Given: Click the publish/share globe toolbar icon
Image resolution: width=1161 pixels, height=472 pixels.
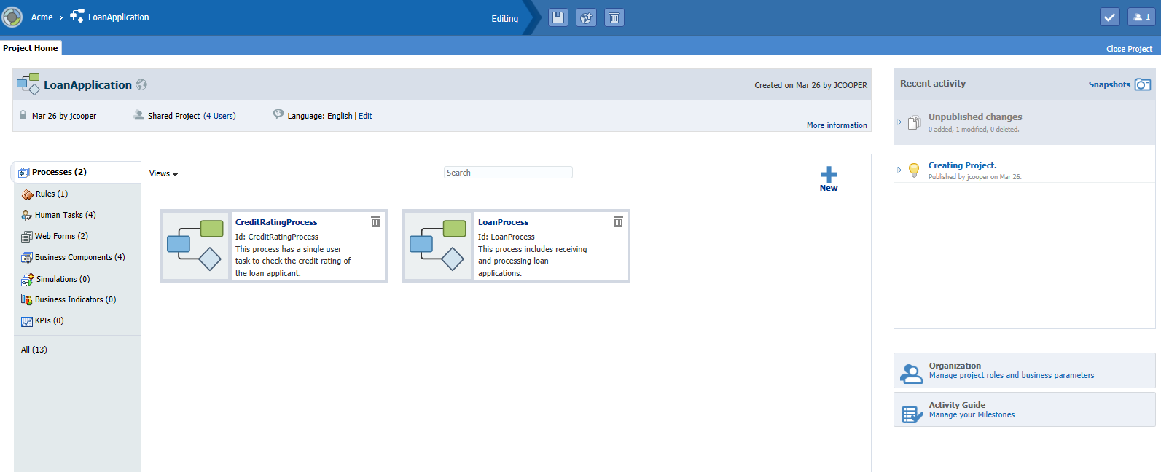Looking at the screenshot, I should click(586, 17).
